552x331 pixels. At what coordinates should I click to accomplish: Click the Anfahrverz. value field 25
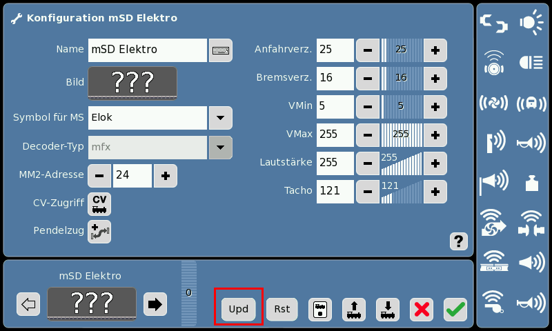(335, 50)
